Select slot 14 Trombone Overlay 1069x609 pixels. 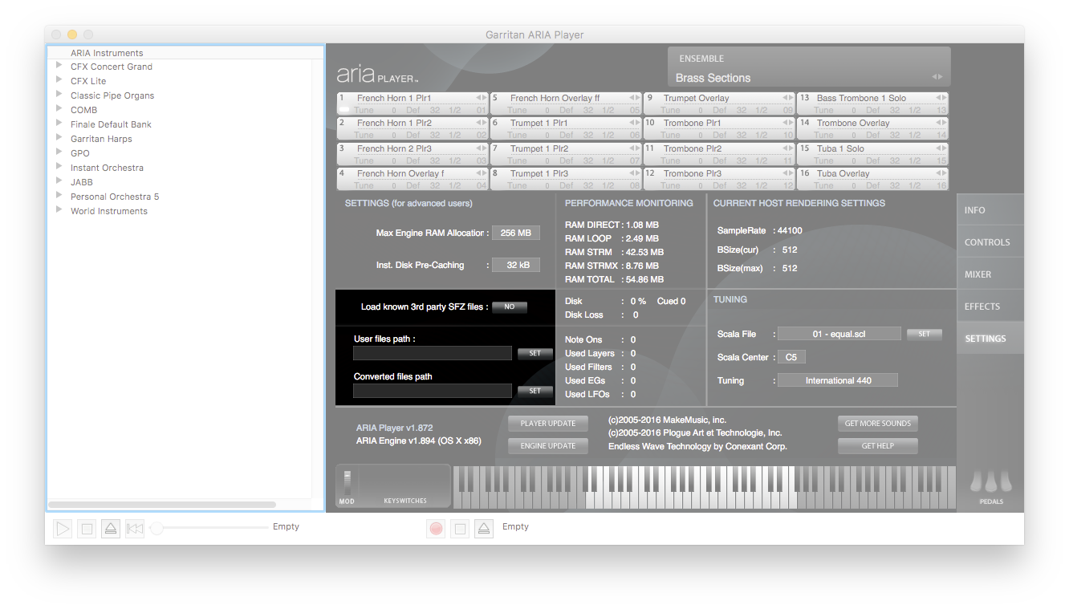873,128
